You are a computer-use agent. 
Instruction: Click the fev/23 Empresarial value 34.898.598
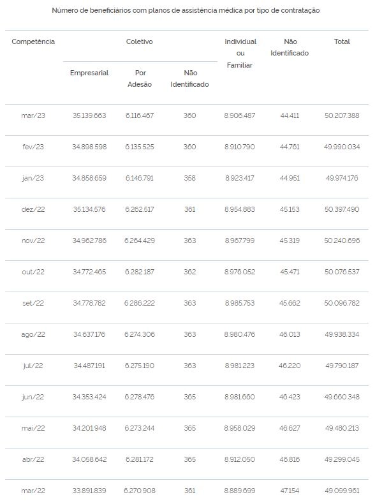tap(89, 147)
